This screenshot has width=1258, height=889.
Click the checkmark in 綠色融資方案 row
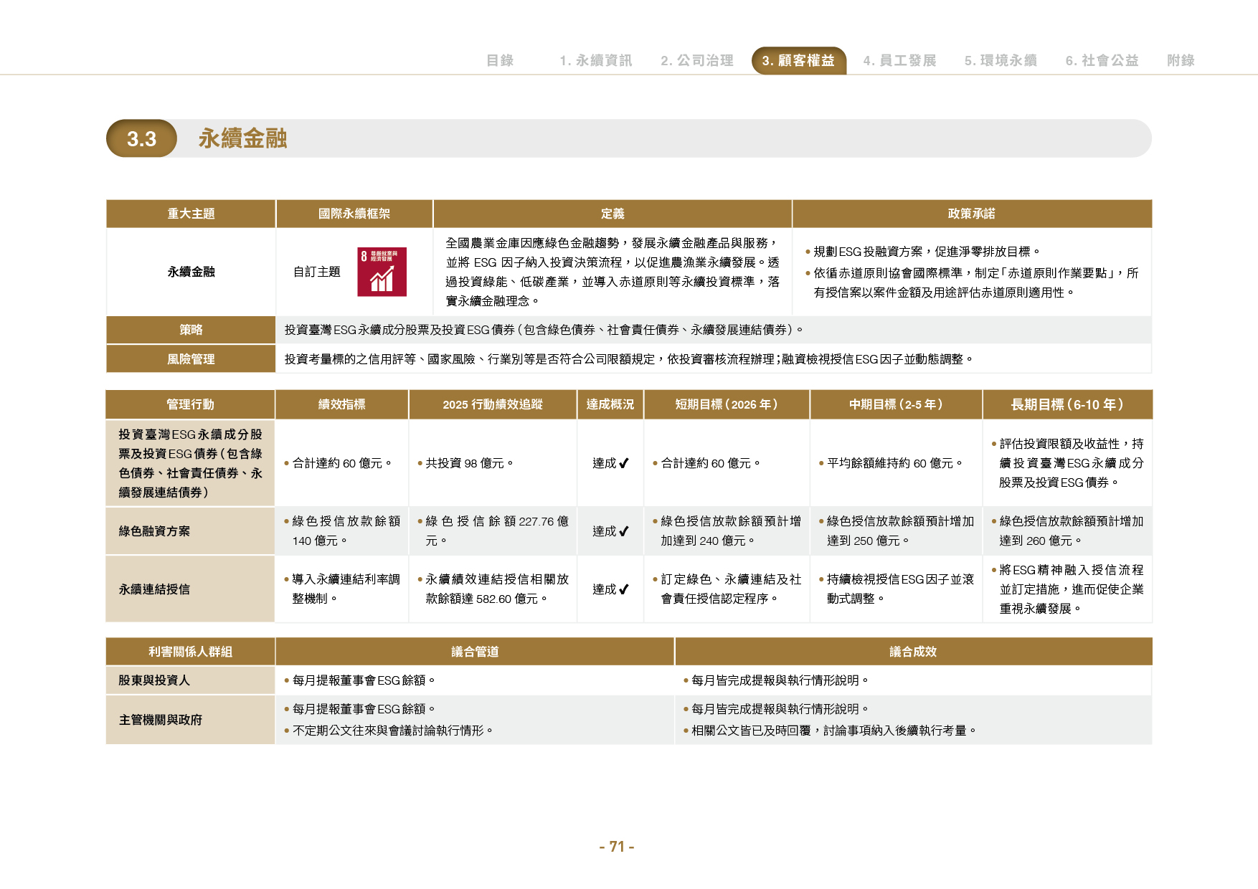[624, 531]
